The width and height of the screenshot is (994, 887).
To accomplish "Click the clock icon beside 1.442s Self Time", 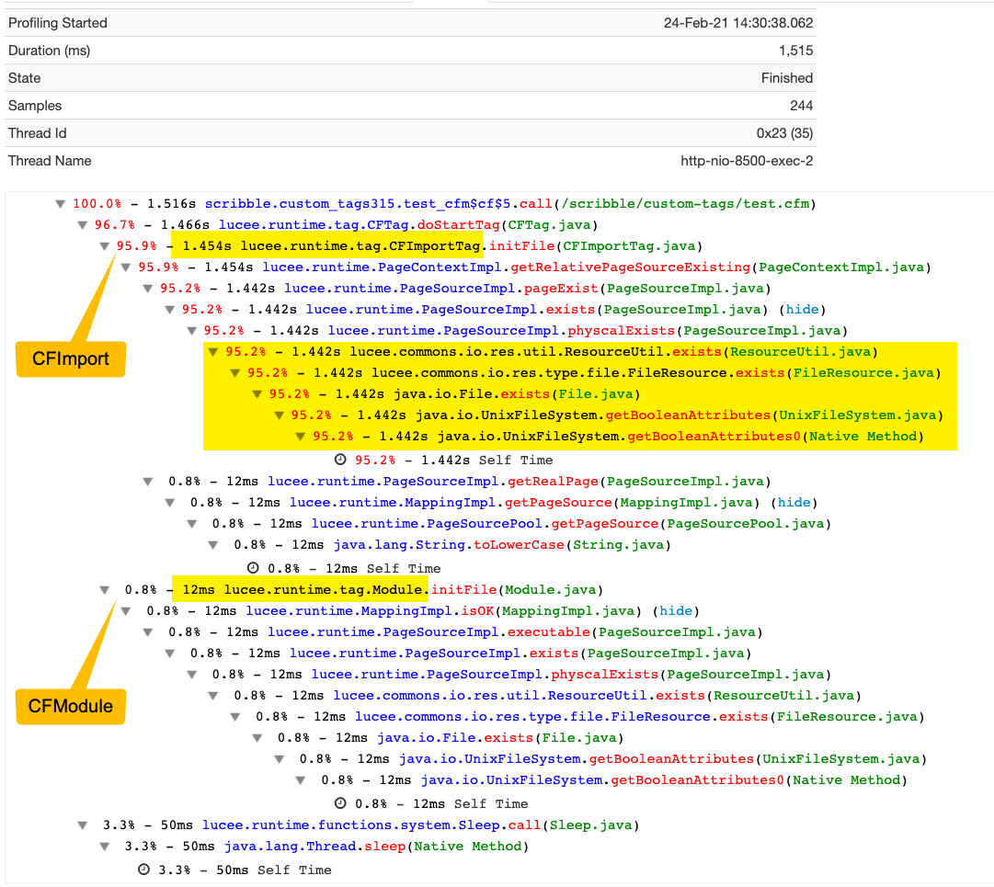I will [340, 461].
